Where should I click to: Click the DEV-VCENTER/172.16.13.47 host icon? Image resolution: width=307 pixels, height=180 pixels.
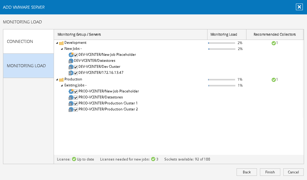[71, 73]
